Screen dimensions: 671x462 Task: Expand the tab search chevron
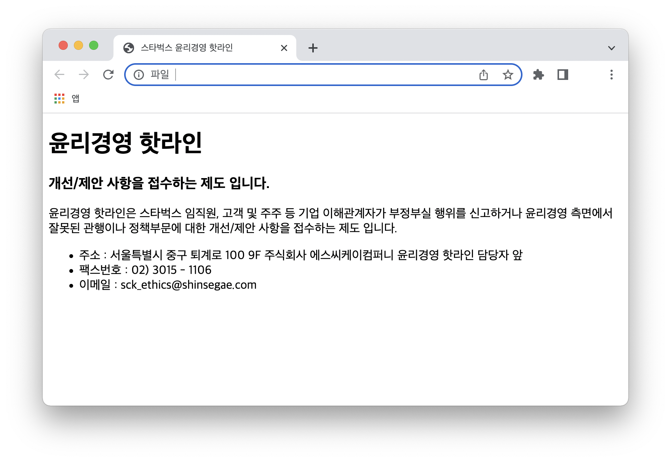pyautogui.click(x=612, y=48)
